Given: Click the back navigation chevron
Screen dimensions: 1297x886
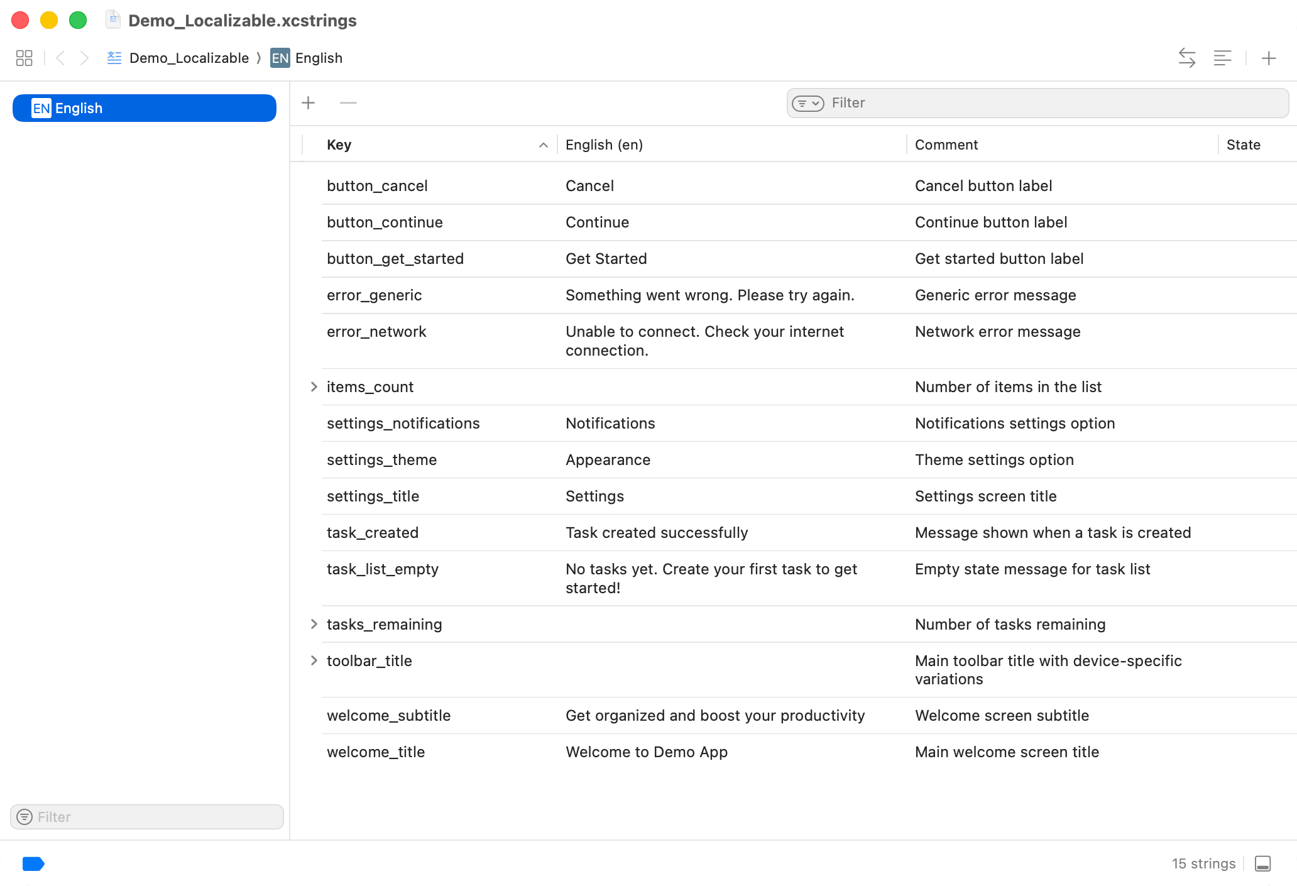Looking at the screenshot, I should [60, 58].
